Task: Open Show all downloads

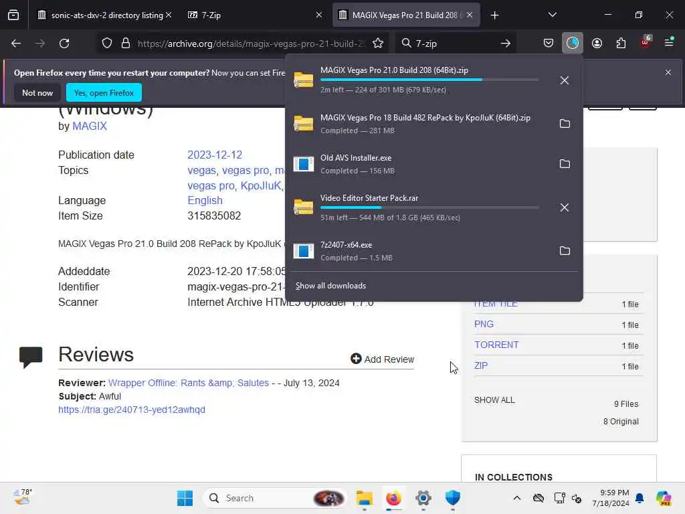Action: click(x=330, y=286)
